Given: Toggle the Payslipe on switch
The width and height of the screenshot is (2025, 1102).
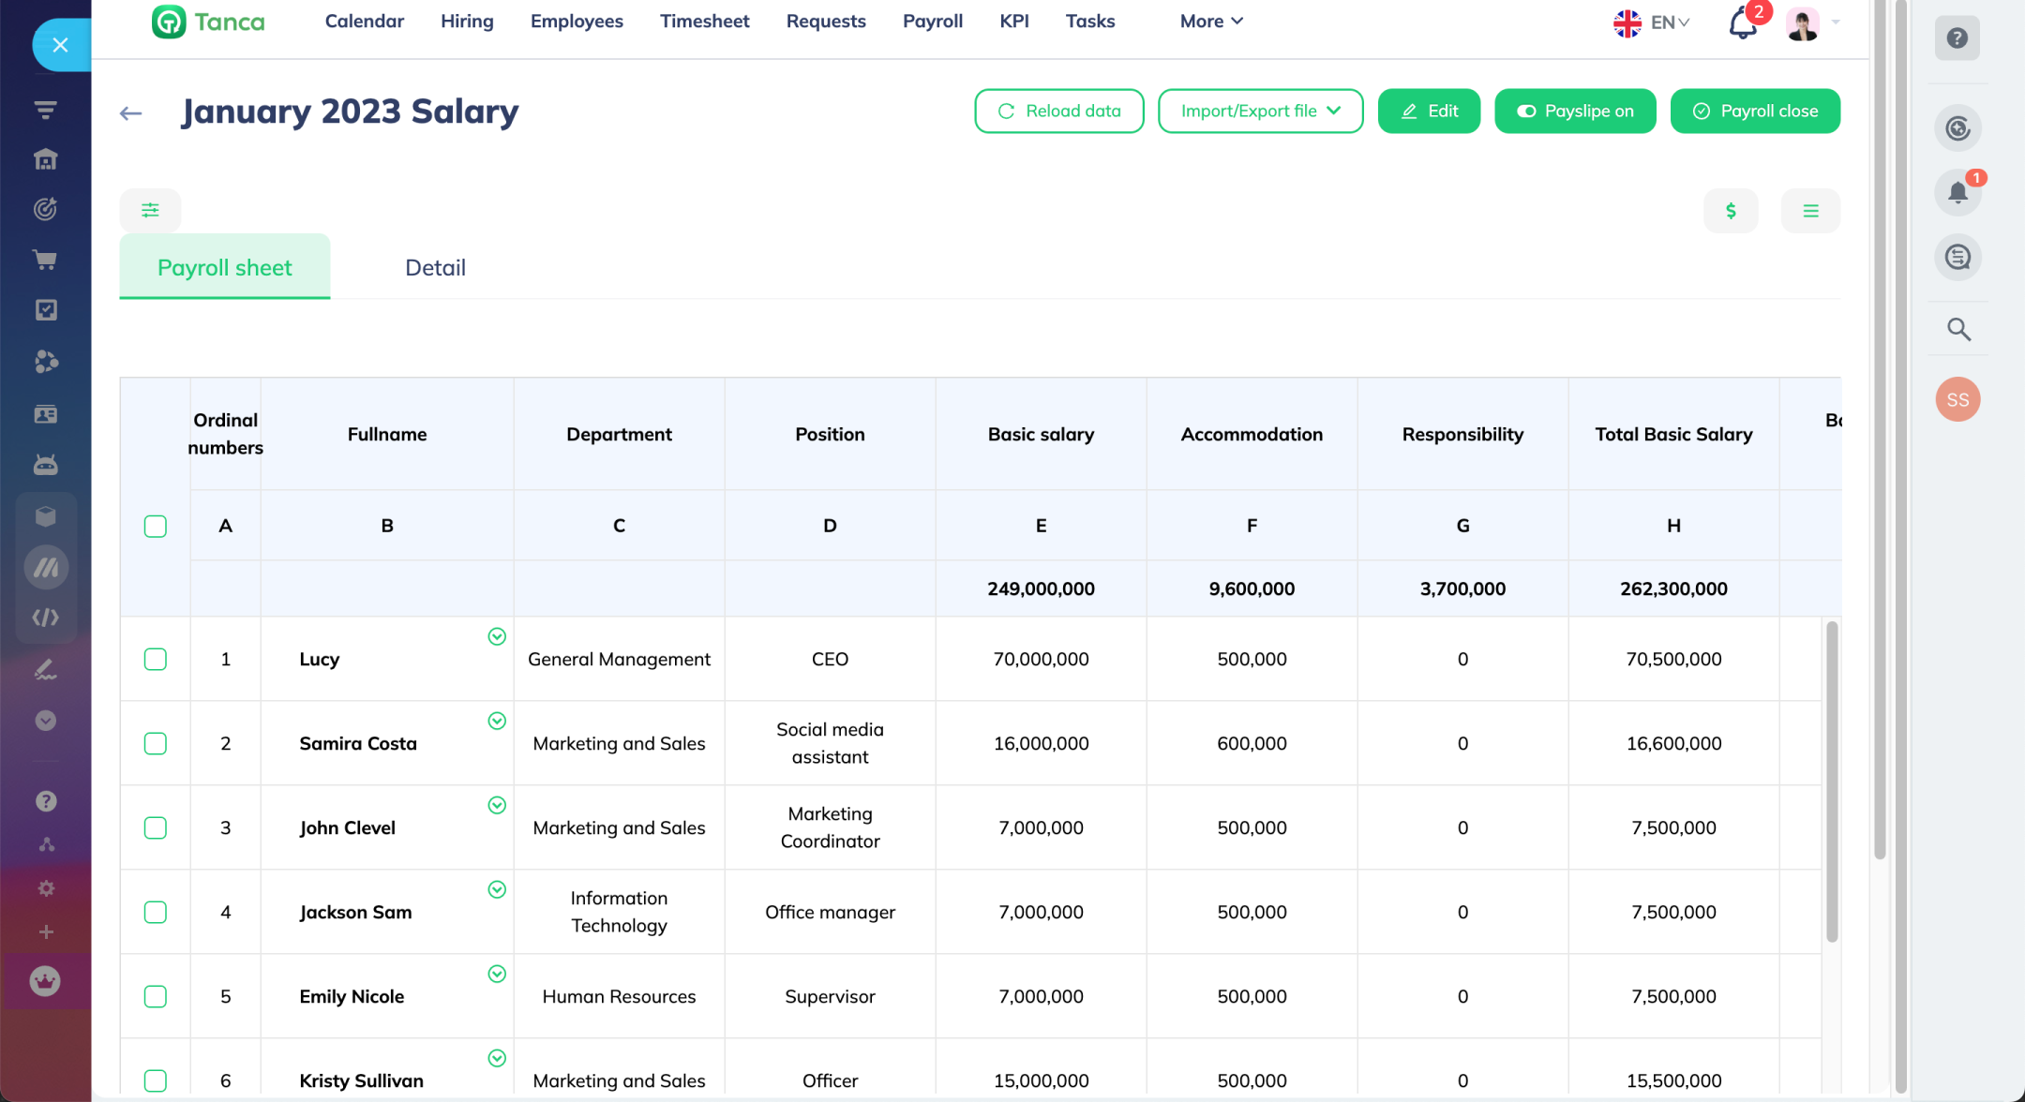Looking at the screenshot, I should coord(1575,111).
